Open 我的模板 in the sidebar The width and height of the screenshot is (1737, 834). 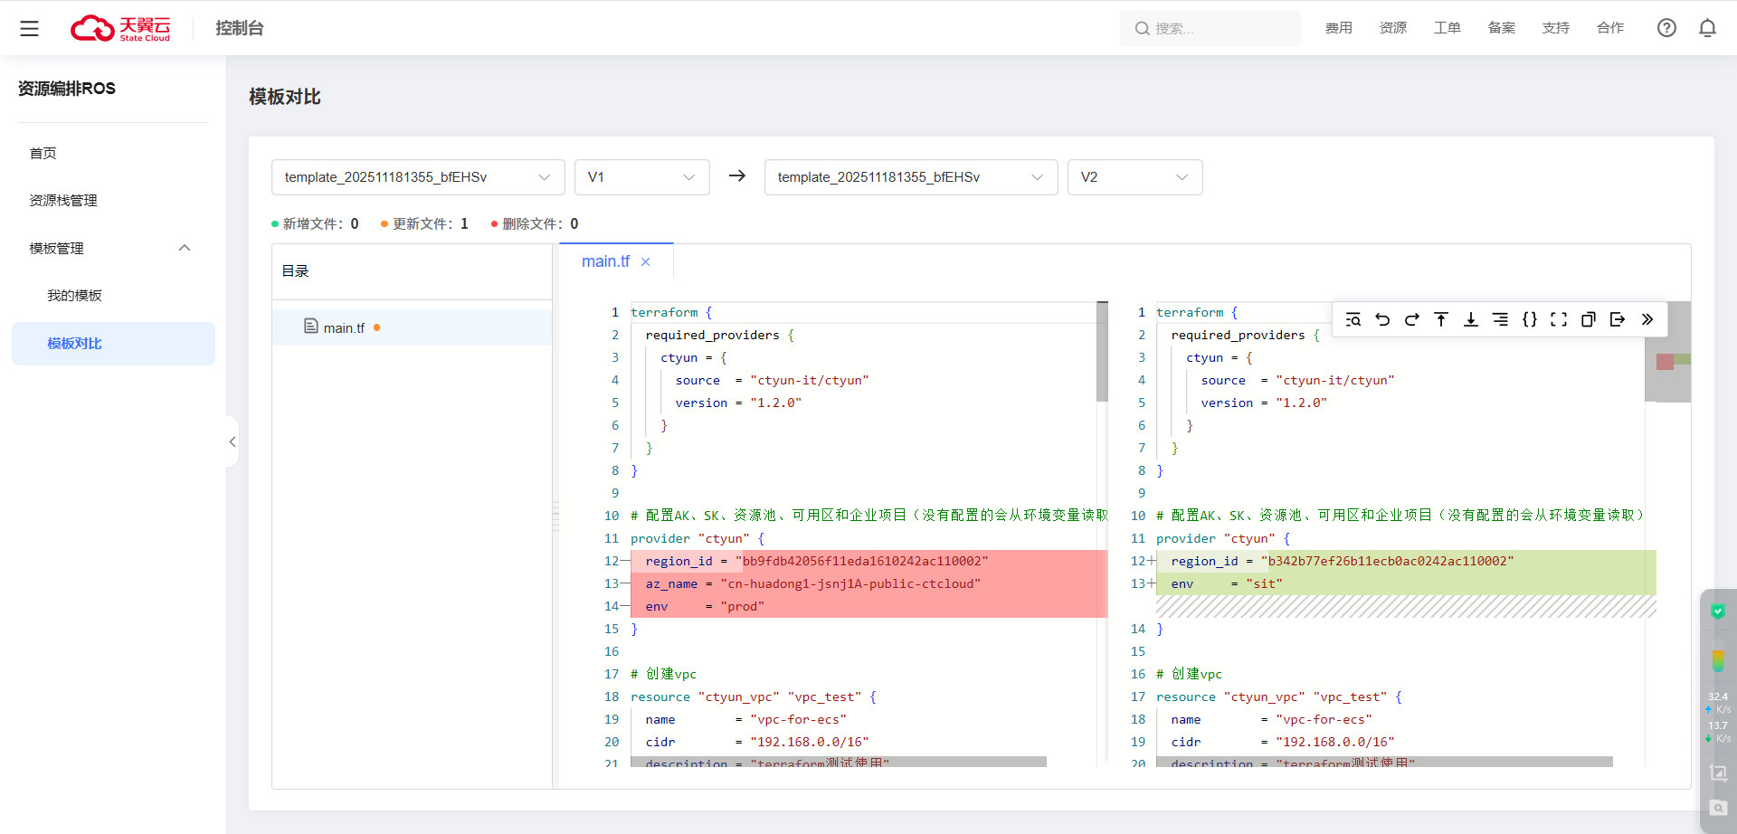click(74, 296)
